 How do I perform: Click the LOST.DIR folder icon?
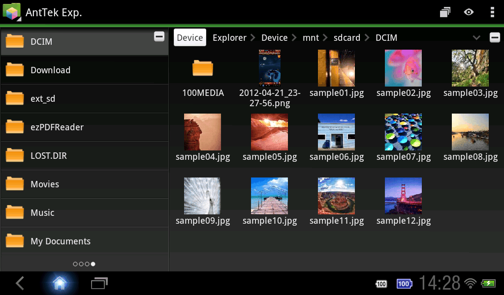15,155
